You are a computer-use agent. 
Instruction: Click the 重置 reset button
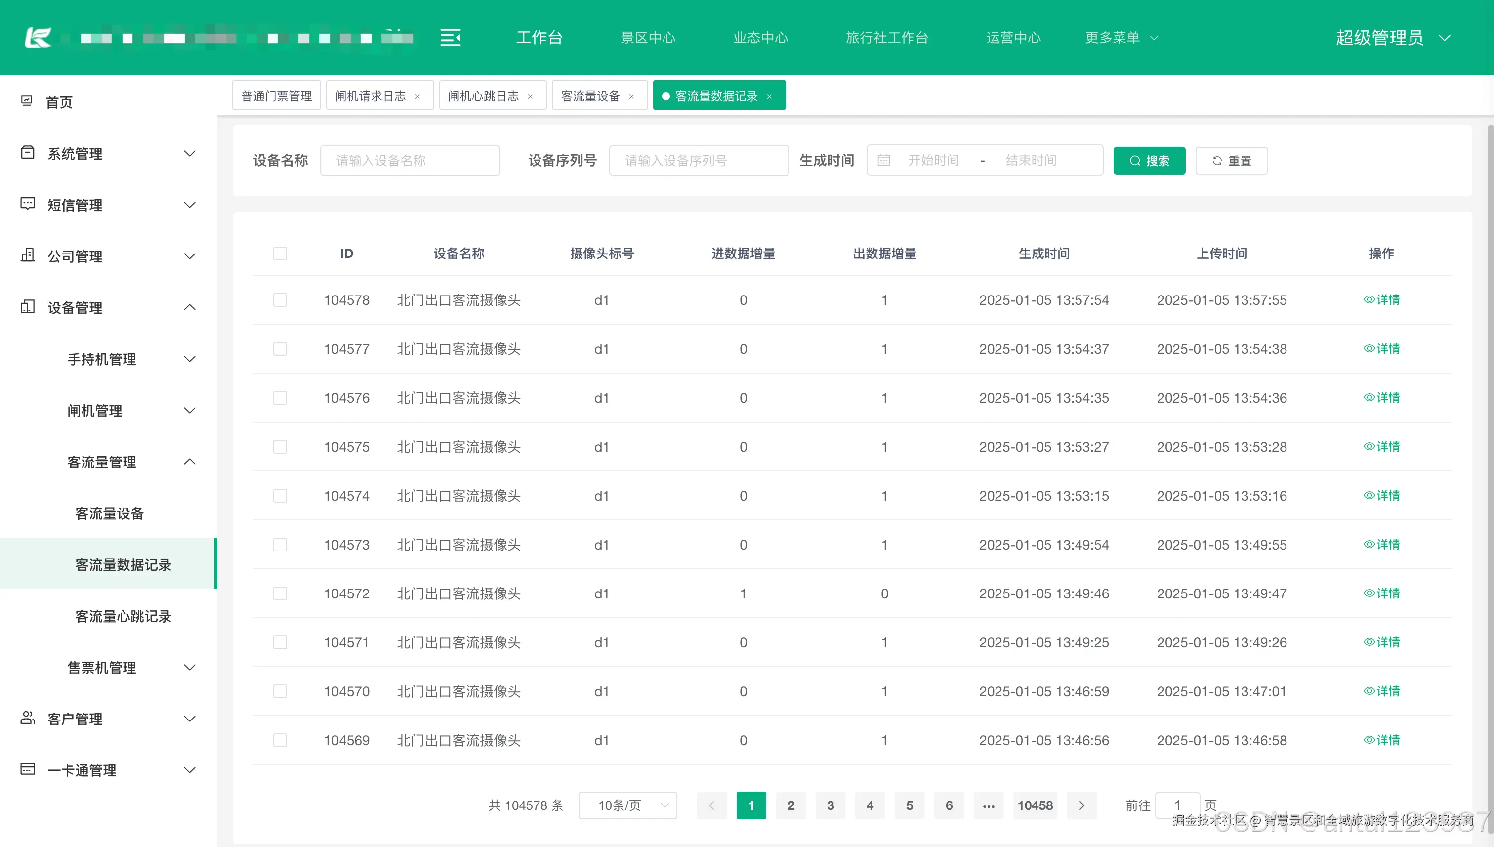click(1231, 161)
